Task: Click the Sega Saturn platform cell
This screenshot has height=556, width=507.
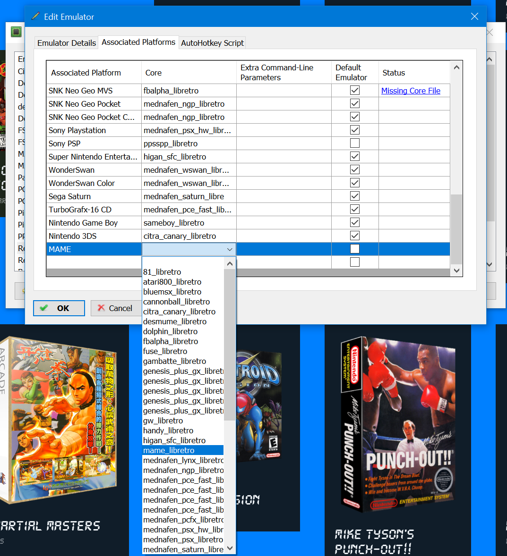Action: [x=94, y=196]
